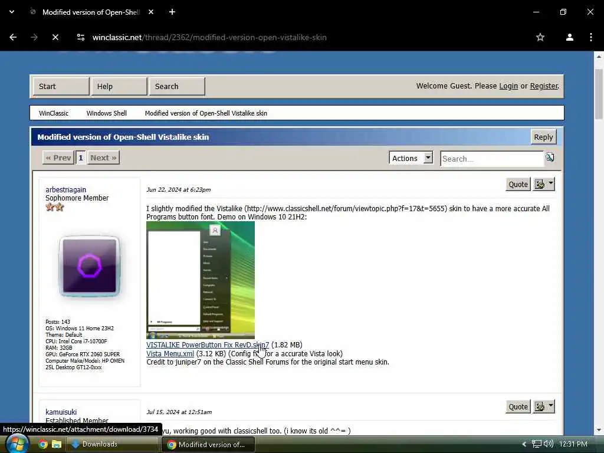Screen dimensions: 604x453
Task: Expand post options arrow on arbestriagain's post
Action: coord(551,184)
